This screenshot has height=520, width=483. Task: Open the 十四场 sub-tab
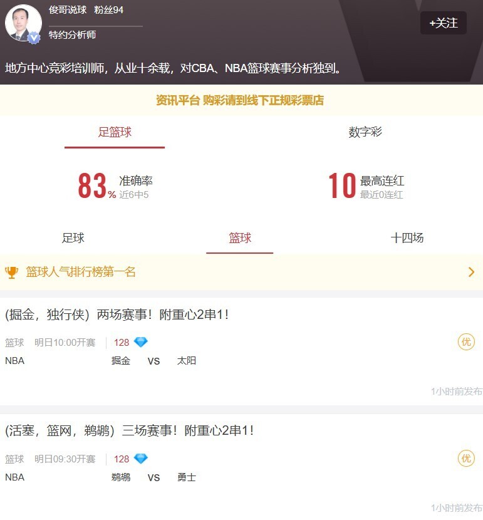click(x=407, y=238)
